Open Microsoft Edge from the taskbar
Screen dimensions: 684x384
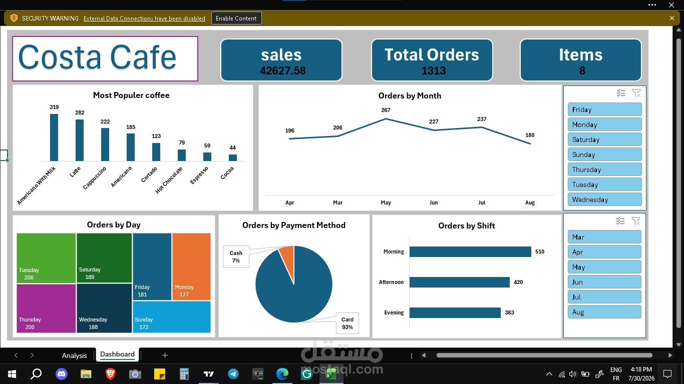point(282,373)
